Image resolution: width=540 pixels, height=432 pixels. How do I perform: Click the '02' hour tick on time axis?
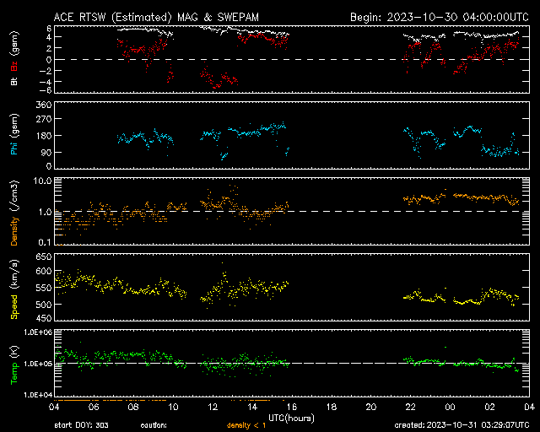(489, 407)
